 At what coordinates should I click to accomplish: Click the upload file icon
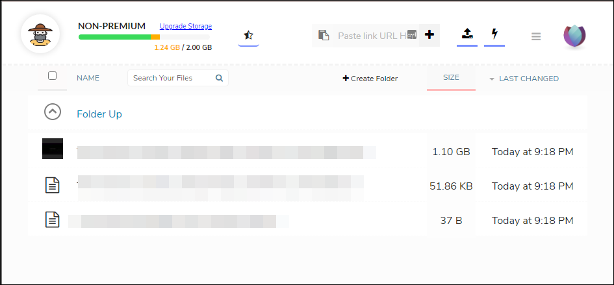[x=467, y=34]
